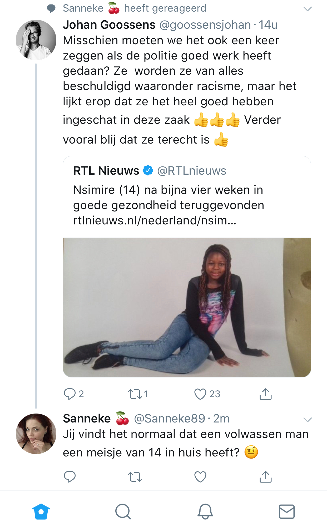Like Johan Goossens' tweet
Screen dimensions: 327x531
200,394
